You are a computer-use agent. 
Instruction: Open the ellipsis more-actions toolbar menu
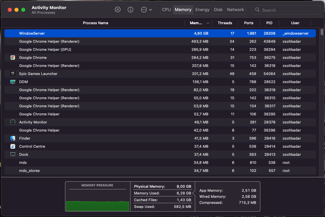(146, 9)
